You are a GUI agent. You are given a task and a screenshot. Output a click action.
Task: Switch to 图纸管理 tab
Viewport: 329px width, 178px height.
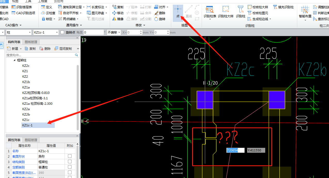tap(31, 42)
